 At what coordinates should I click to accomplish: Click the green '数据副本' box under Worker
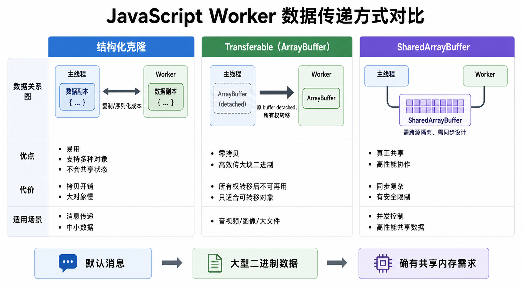(166, 97)
